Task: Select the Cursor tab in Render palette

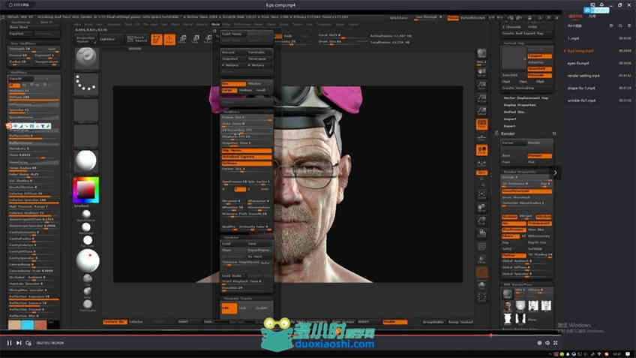Action: pyautogui.click(x=514, y=143)
